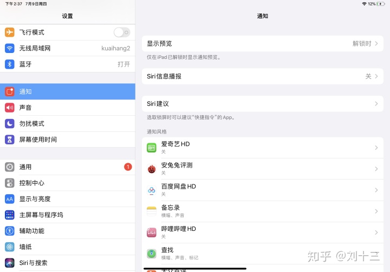The height and width of the screenshot is (272, 390).
Task: Open 墙纸 label
Action: [x=25, y=247]
